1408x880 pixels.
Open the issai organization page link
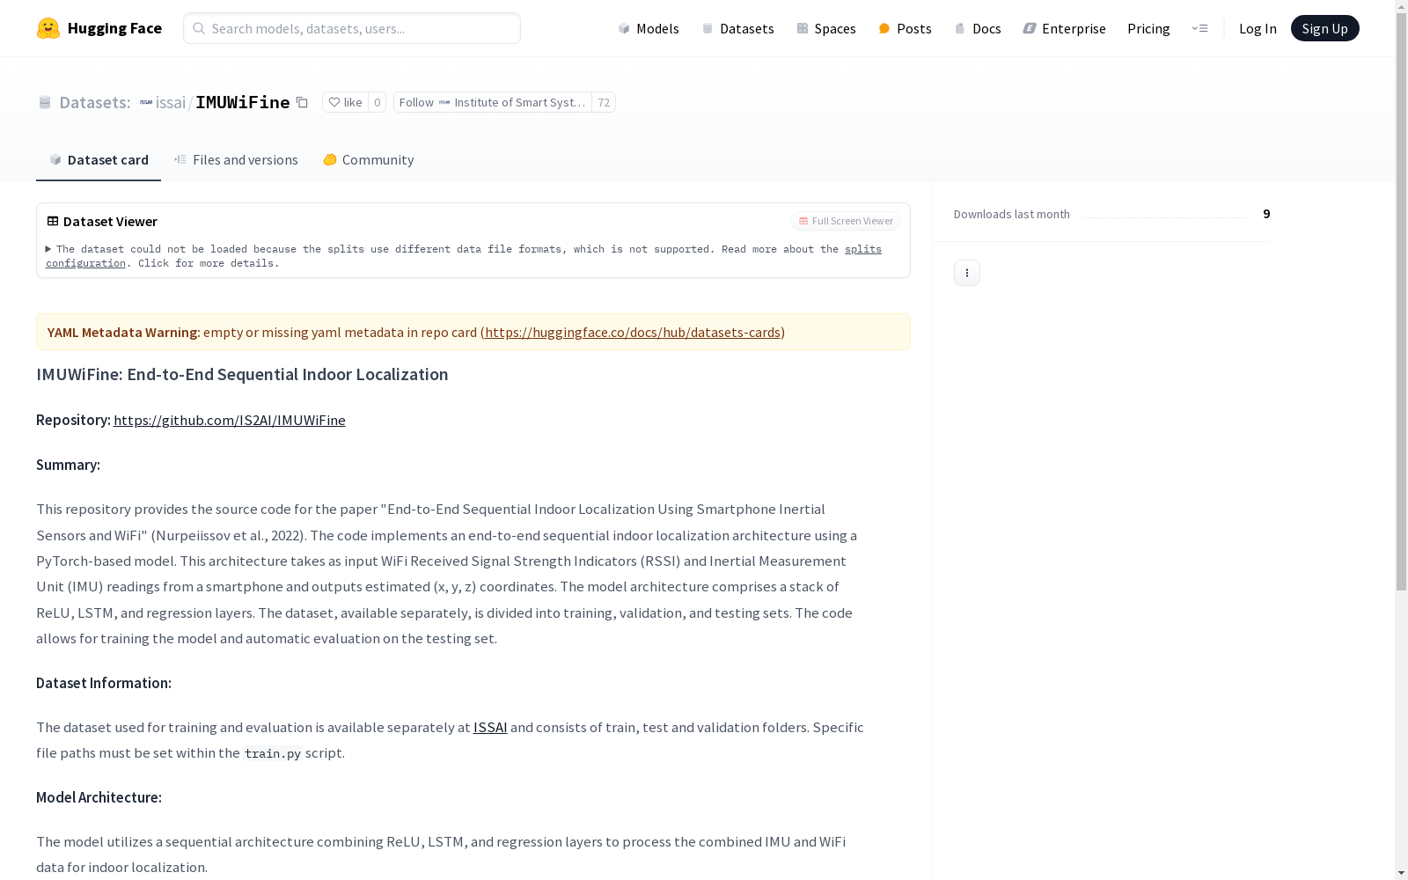170,102
